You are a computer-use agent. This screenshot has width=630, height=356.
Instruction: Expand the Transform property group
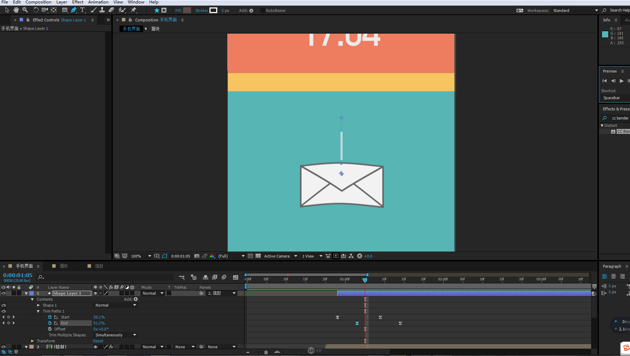(x=33, y=341)
